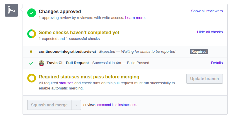The width and height of the screenshot is (234, 116).
Task: Click the Required badge label
Action: coord(199,52)
